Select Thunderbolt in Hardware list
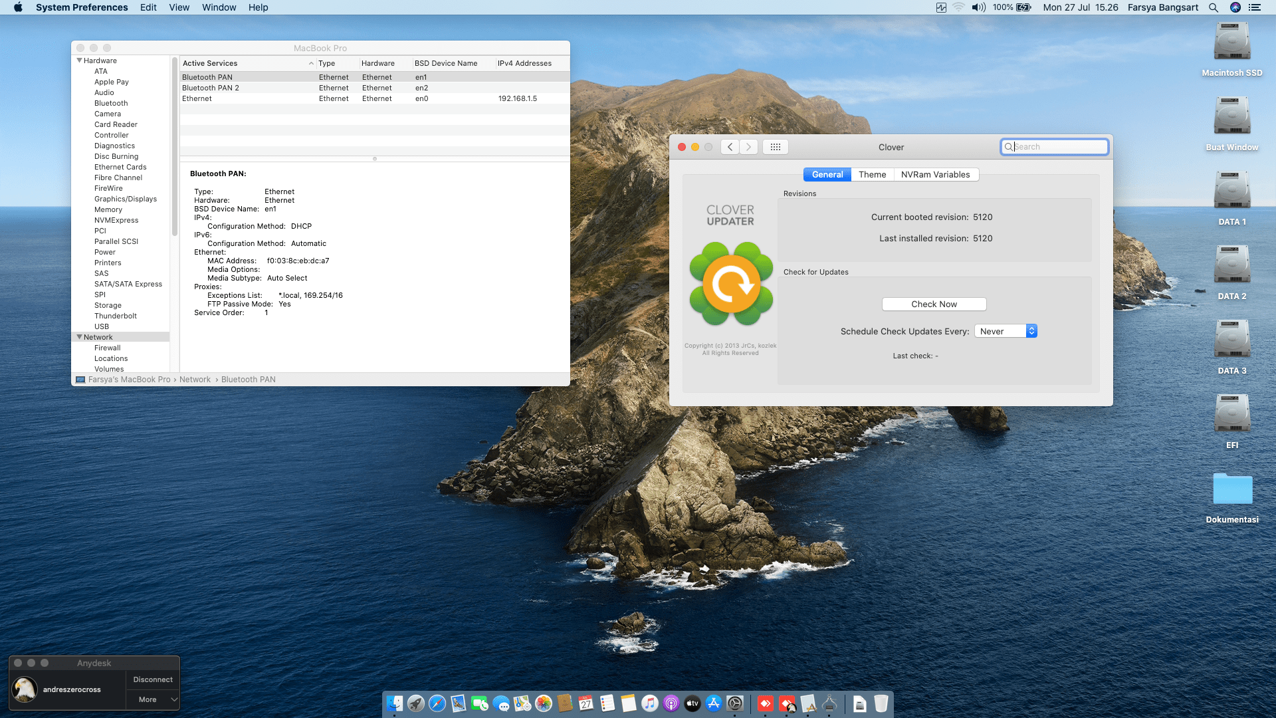 (x=116, y=316)
